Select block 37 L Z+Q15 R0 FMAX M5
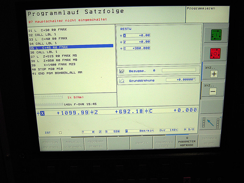 [54, 56]
